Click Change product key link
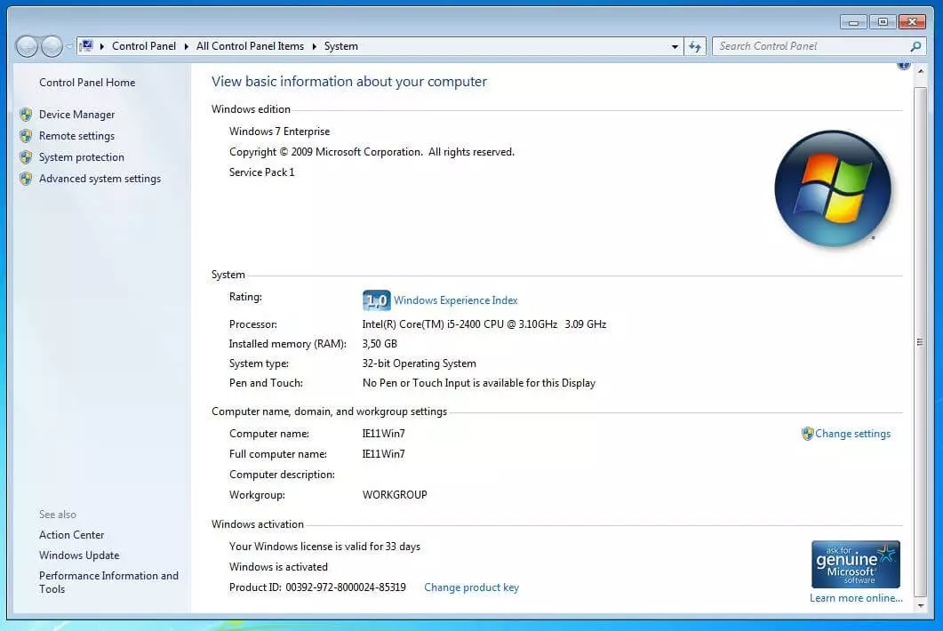The height and width of the screenshot is (631, 943). coord(471,587)
